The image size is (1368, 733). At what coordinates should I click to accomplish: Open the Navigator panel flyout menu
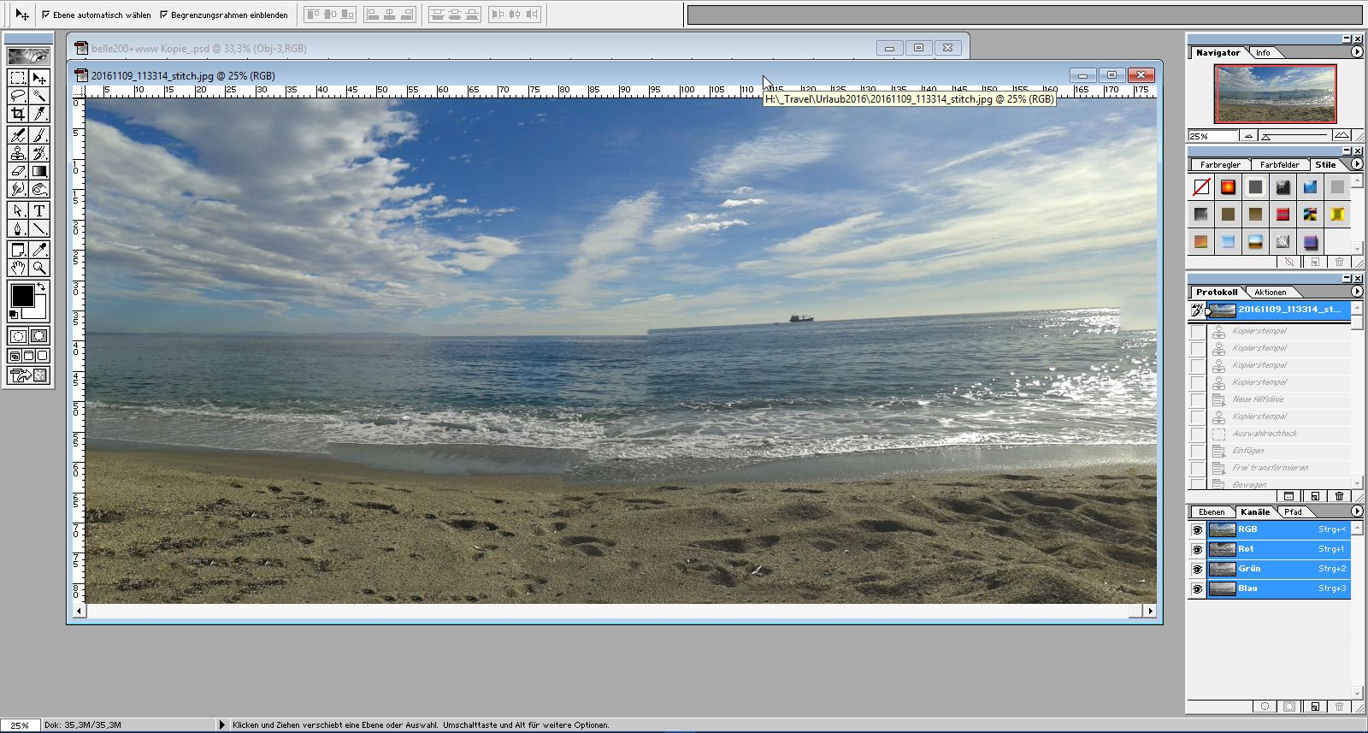click(1357, 52)
